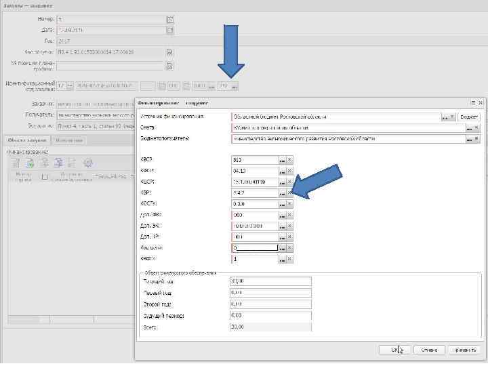Open the КЦСР field lookup (…) button
The height and width of the screenshot is (366, 488).
282,182
